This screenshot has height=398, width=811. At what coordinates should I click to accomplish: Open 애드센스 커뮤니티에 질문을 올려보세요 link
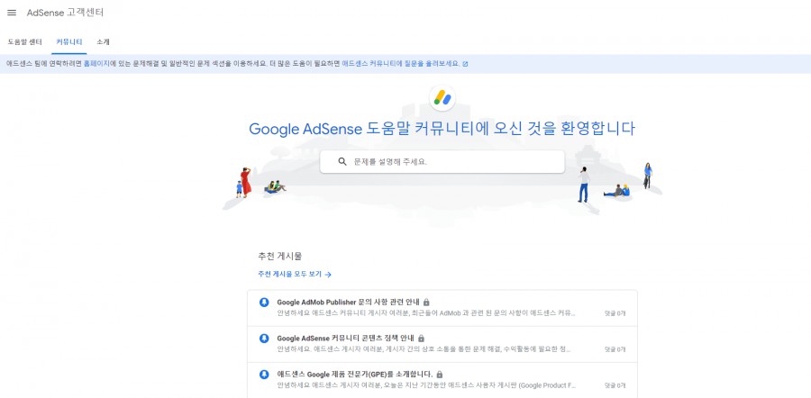(x=401, y=64)
